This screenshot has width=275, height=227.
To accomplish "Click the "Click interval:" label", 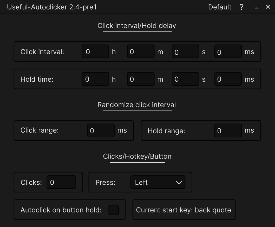I will tap(42, 52).
